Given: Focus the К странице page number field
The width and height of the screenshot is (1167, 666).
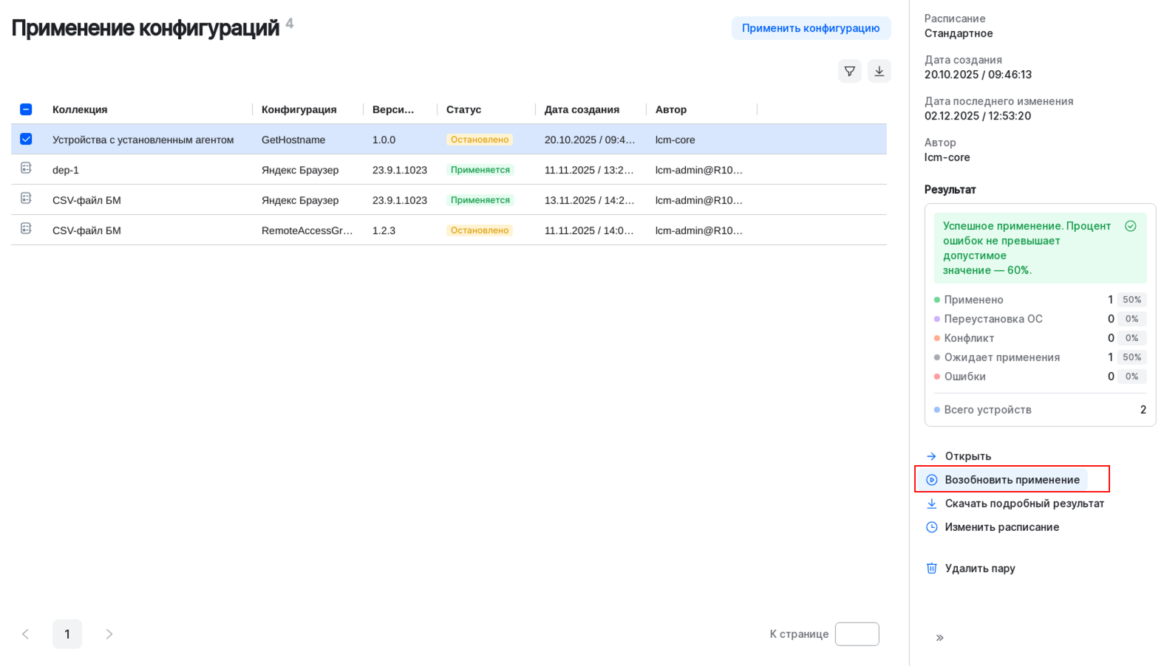Looking at the screenshot, I should coord(857,634).
